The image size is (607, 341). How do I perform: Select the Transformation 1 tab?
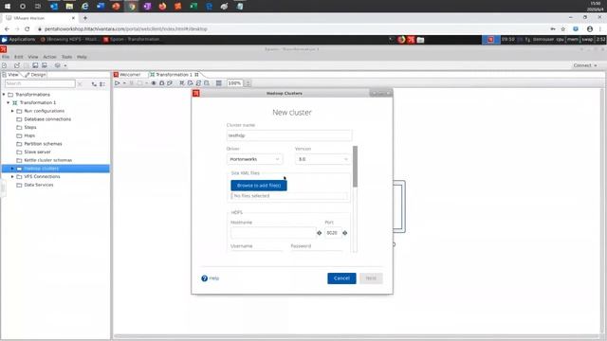pyautogui.click(x=175, y=75)
